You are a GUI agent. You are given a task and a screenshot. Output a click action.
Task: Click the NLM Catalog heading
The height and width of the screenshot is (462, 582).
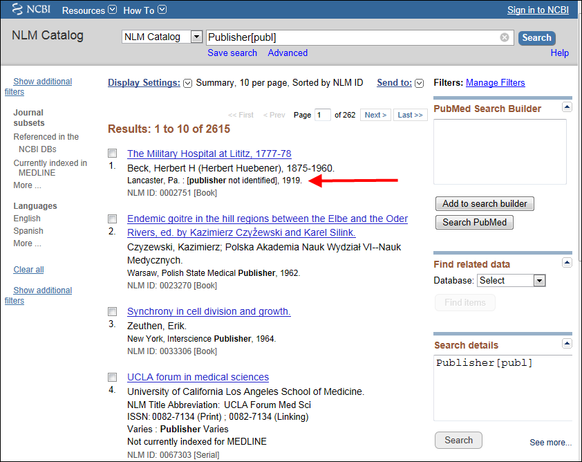coord(48,35)
